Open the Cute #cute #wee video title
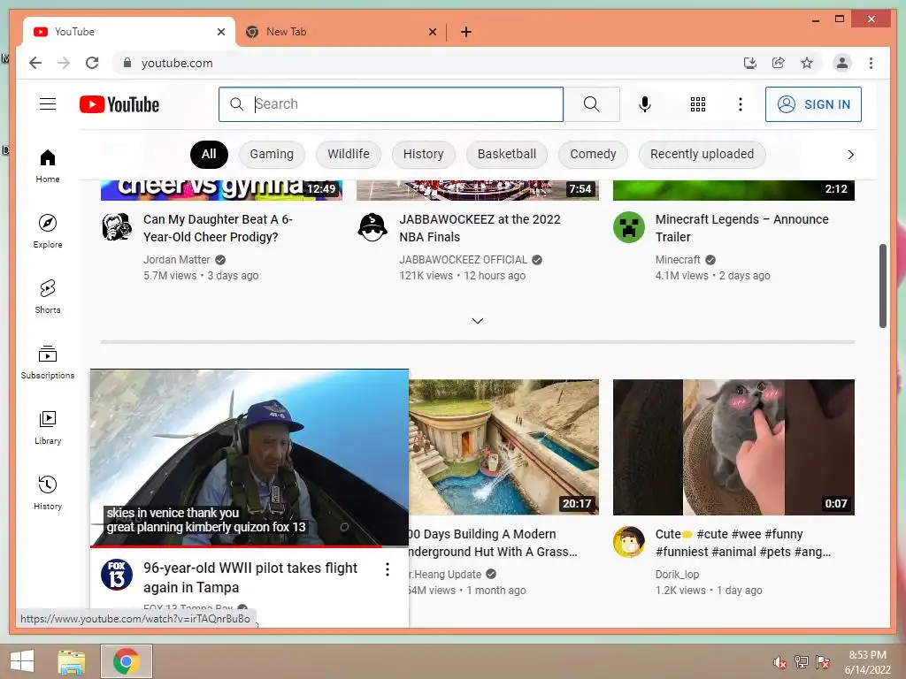The width and height of the screenshot is (906, 679). coord(743,543)
